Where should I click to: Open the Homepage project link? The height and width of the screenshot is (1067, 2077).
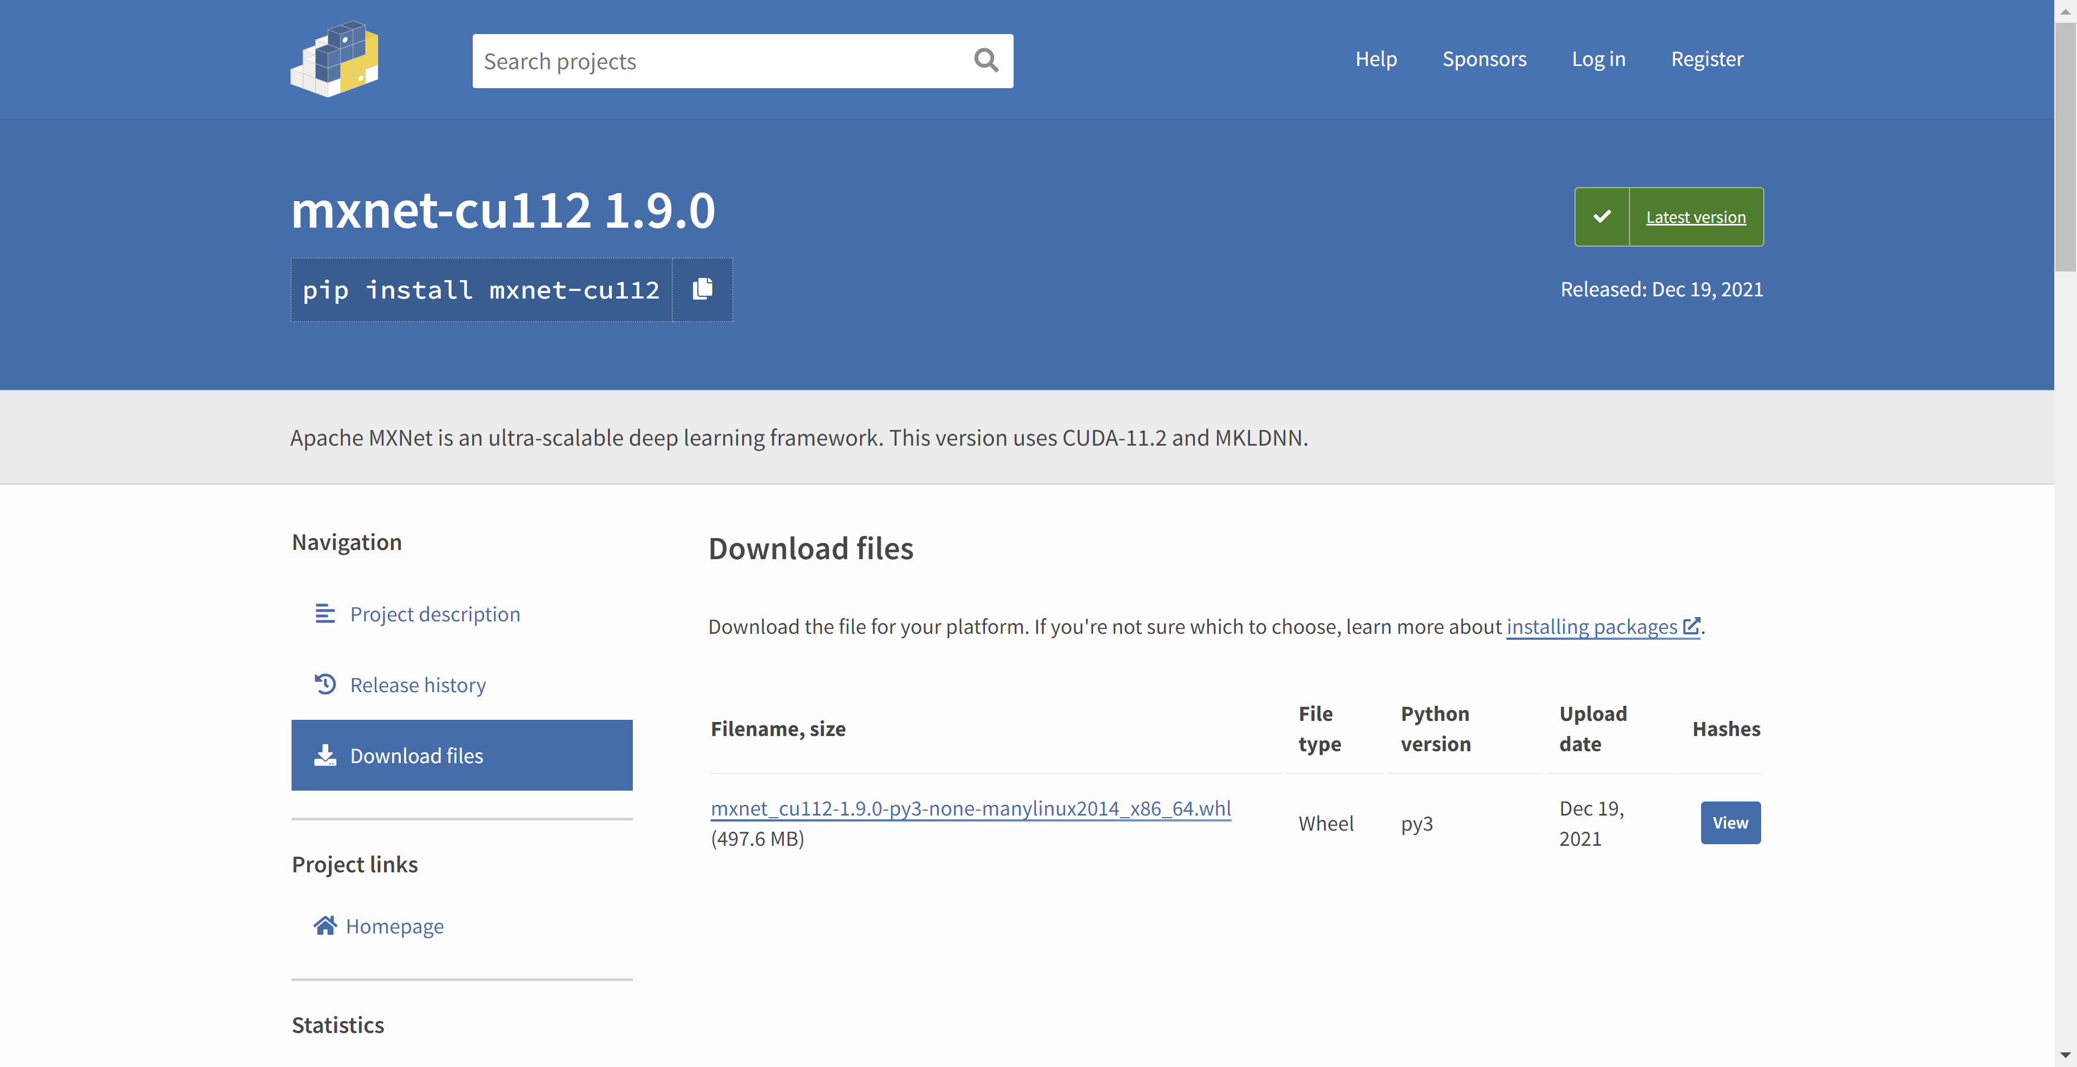(x=394, y=926)
